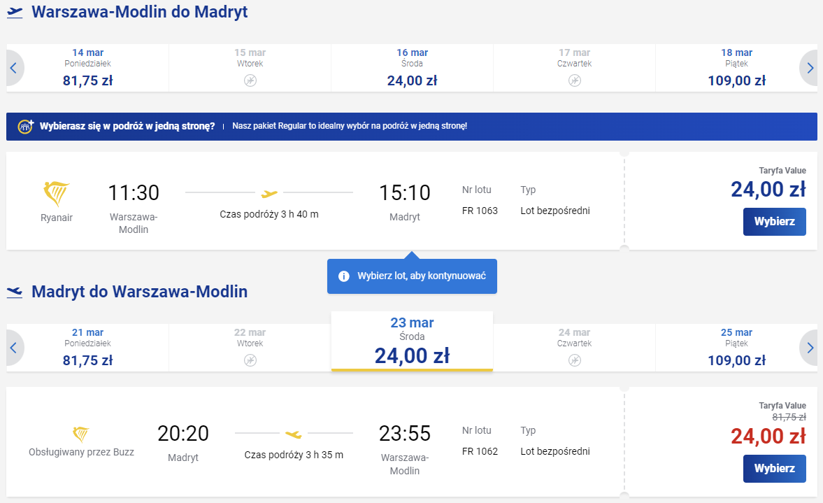Select the 21 mar Poniedziałek return date

(x=87, y=348)
